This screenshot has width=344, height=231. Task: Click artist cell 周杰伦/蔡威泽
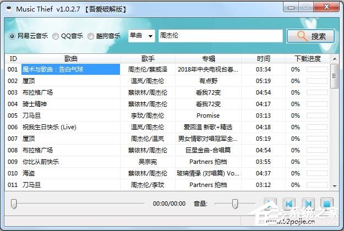[148, 69]
